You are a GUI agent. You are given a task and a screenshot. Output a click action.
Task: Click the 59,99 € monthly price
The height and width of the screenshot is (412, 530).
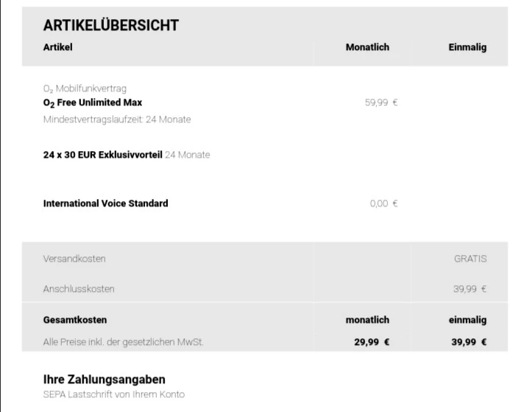click(381, 102)
